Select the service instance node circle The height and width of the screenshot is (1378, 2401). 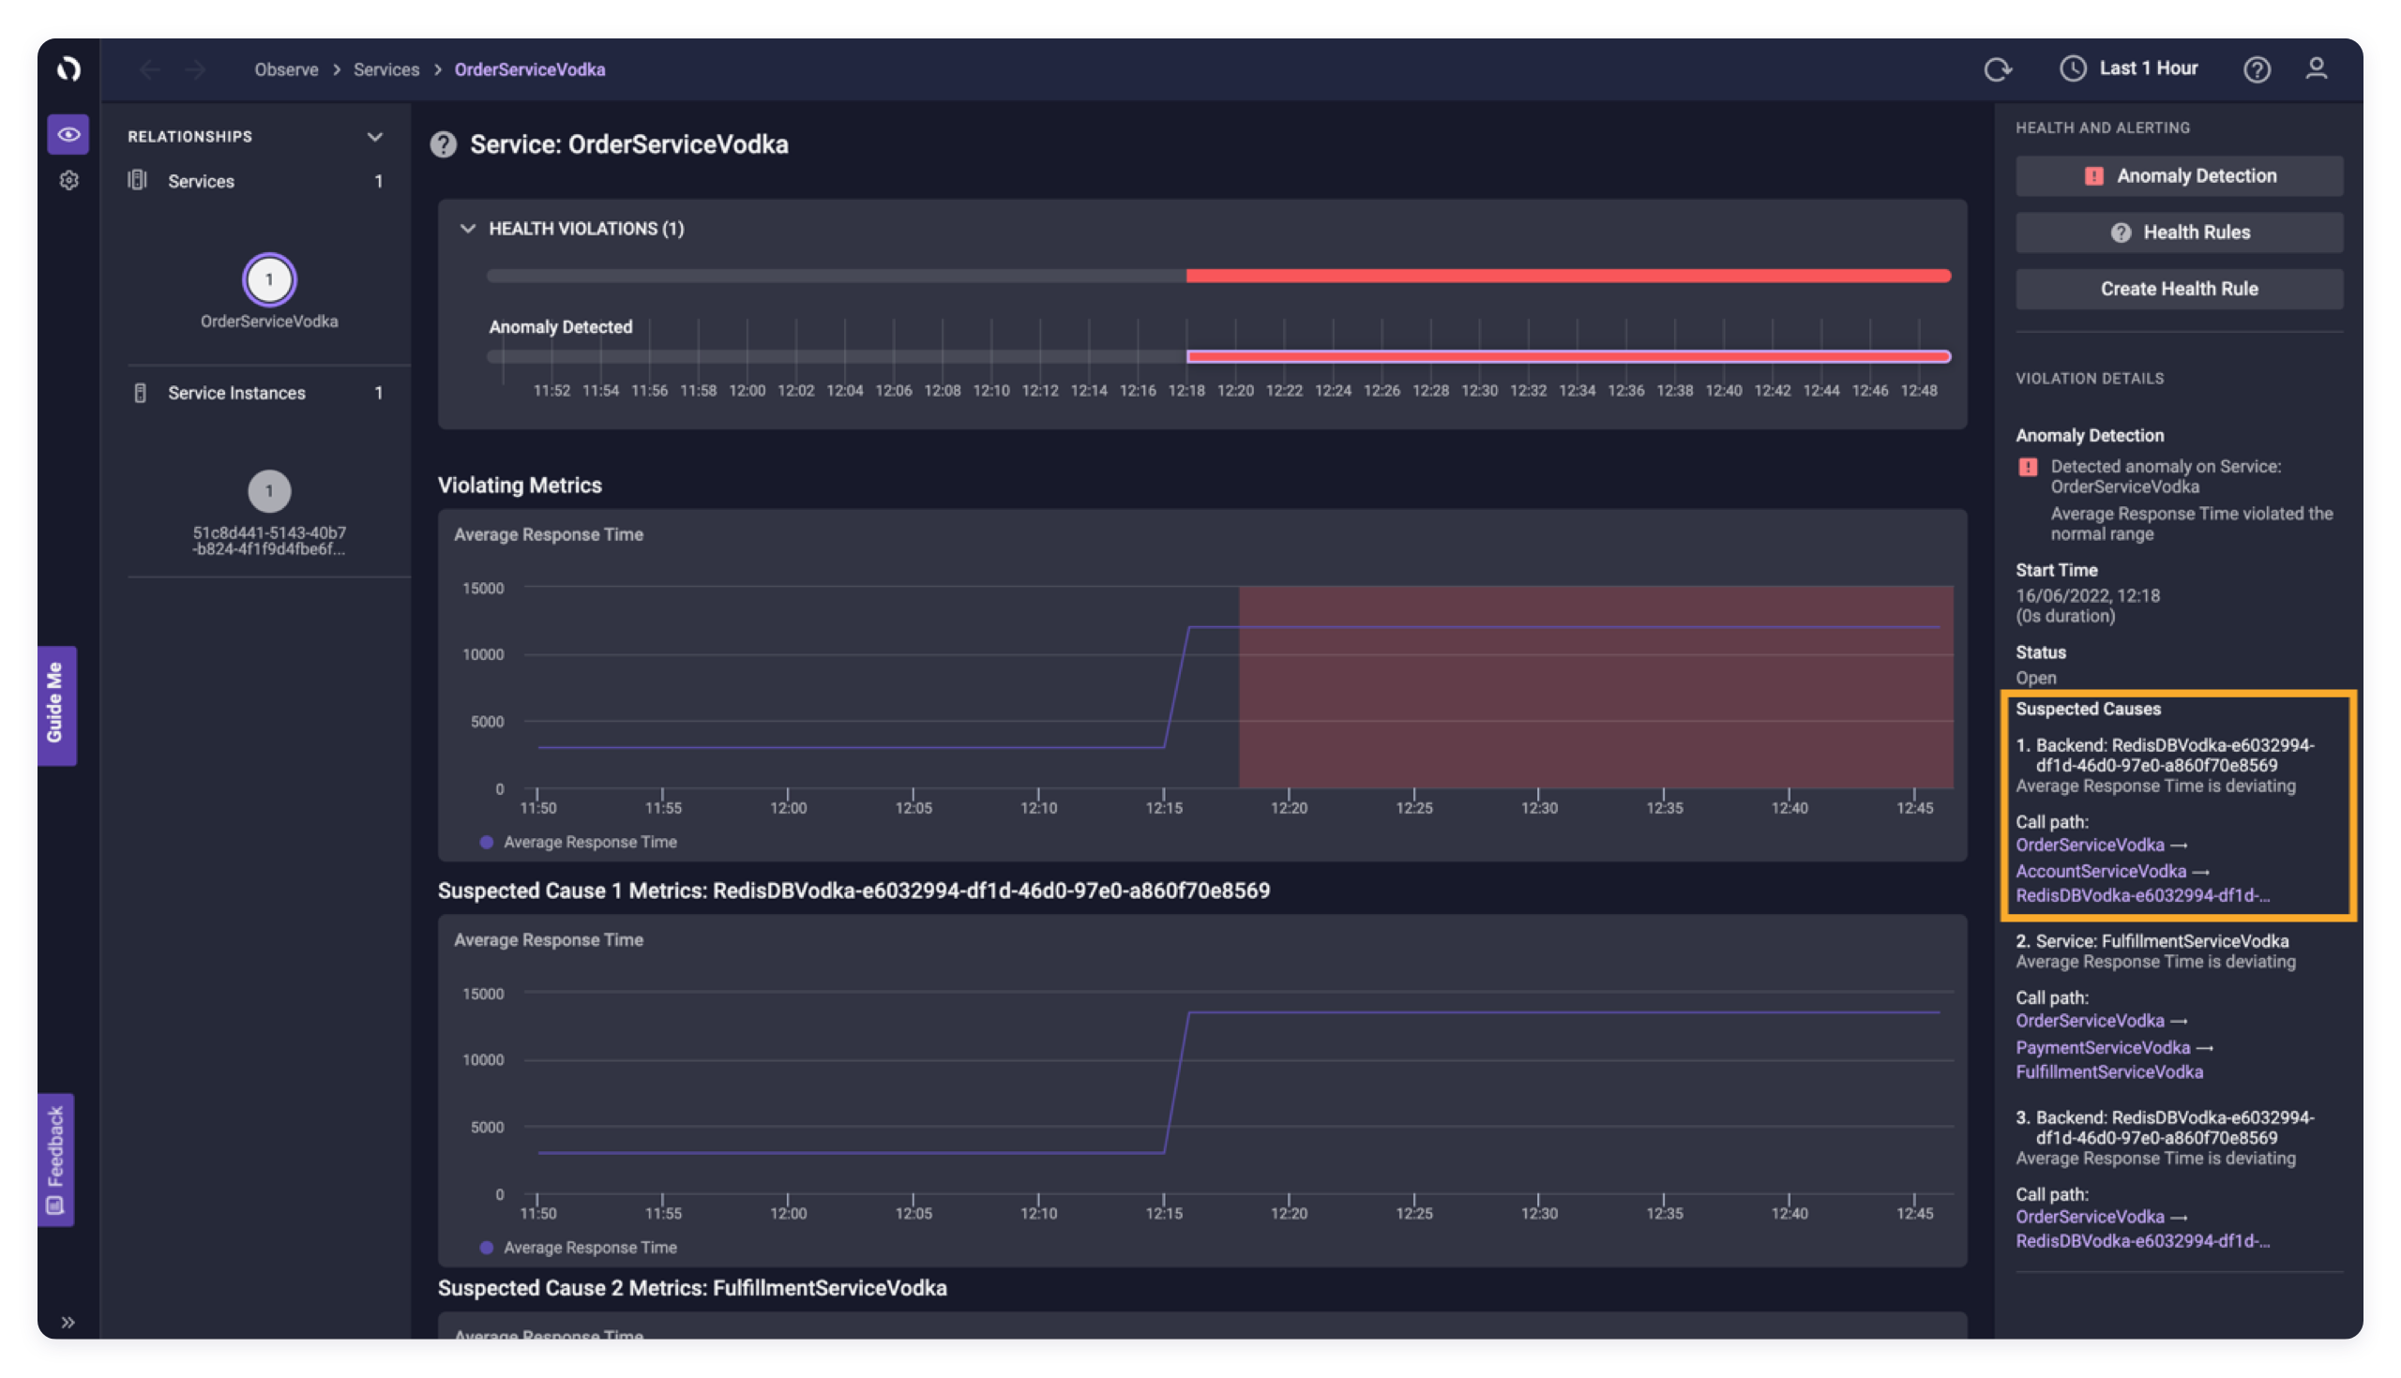tap(269, 491)
